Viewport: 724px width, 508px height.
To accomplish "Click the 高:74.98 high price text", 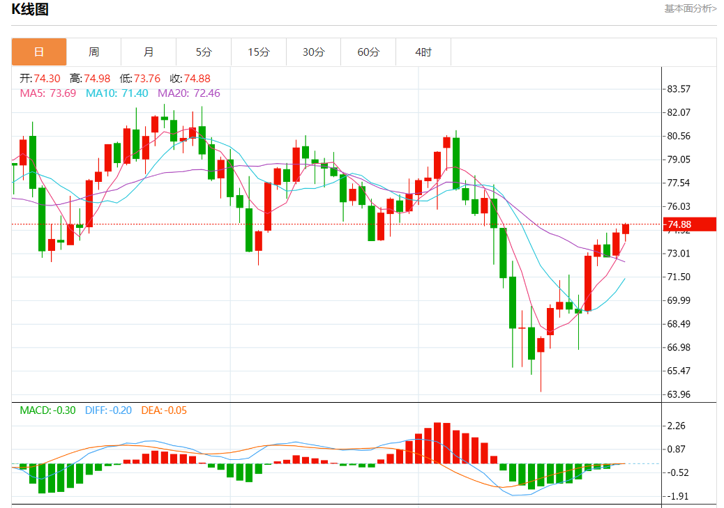I will (90, 79).
